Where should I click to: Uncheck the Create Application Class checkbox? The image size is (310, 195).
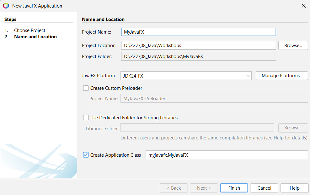click(86, 155)
